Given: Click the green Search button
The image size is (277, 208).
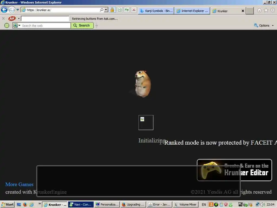Looking at the screenshot, I should [82, 25].
